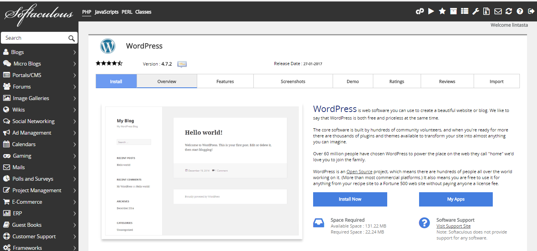Screen dimensions: 537x251
Task: Click the Space Required drive icon
Action: tap(319, 222)
